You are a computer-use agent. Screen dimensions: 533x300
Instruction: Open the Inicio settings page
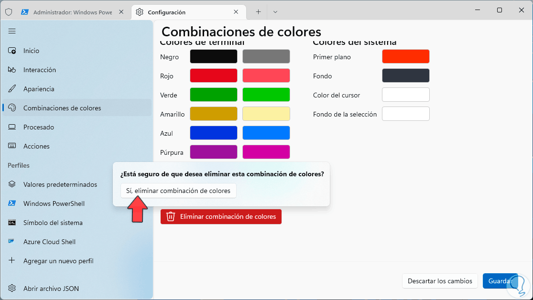[31, 51]
